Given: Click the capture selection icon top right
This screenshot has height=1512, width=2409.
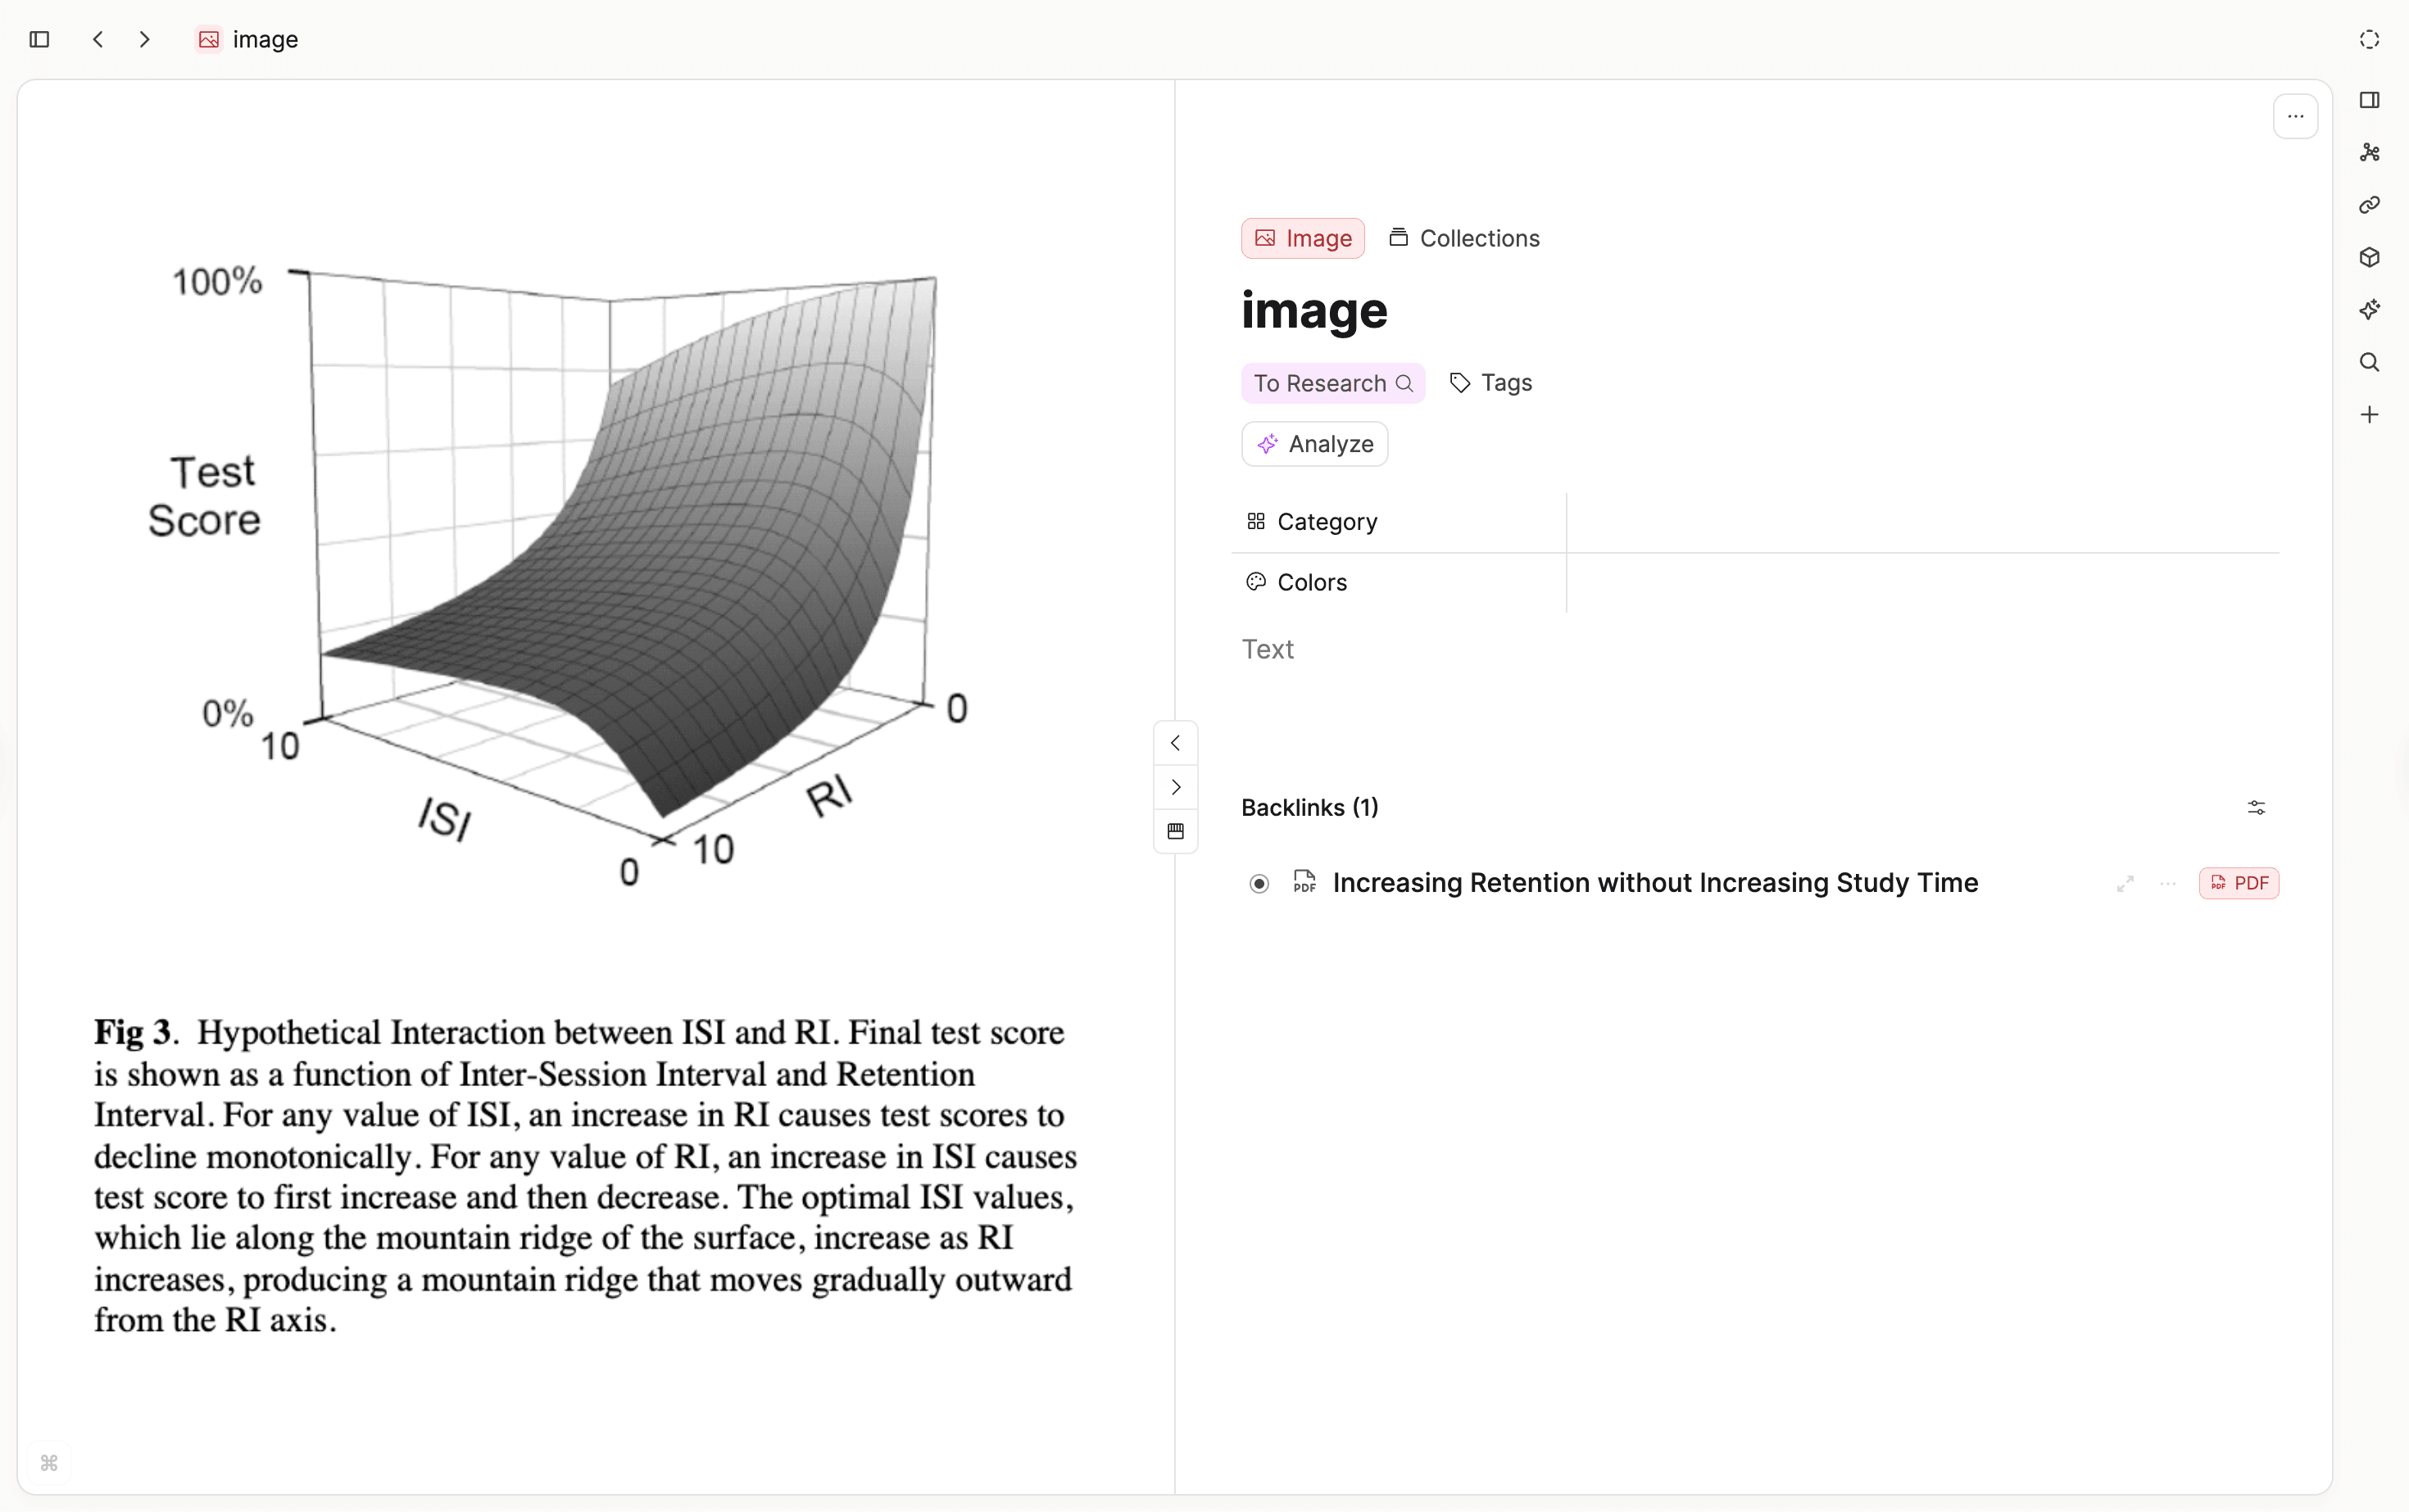Looking at the screenshot, I should (2368, 39).
